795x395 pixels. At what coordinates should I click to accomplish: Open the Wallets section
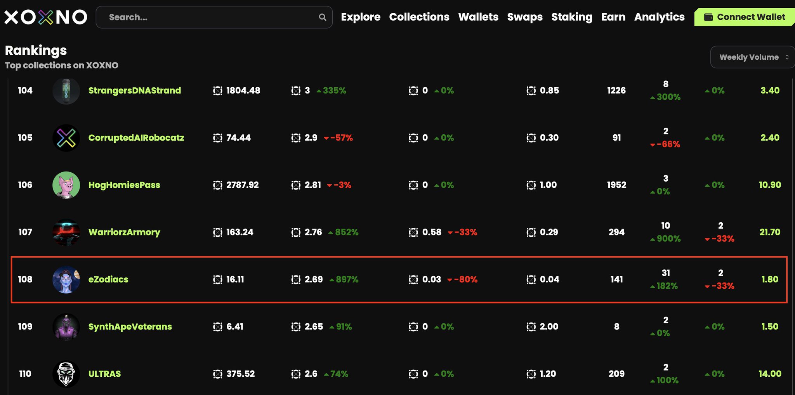pyautogui.click(x=478, y=17)
